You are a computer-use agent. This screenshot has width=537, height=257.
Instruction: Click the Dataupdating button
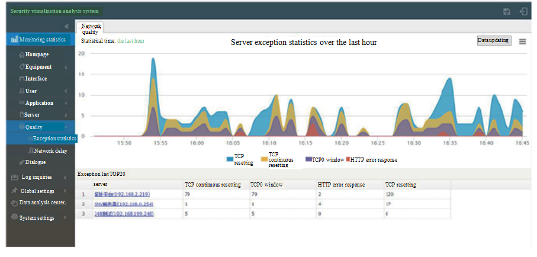pos(494,40)
